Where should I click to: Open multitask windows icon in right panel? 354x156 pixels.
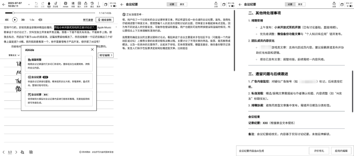[x=342, y=5]
